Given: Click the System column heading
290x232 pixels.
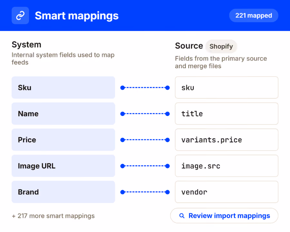Looking at the screenshot, I should (x=26, y=45).
